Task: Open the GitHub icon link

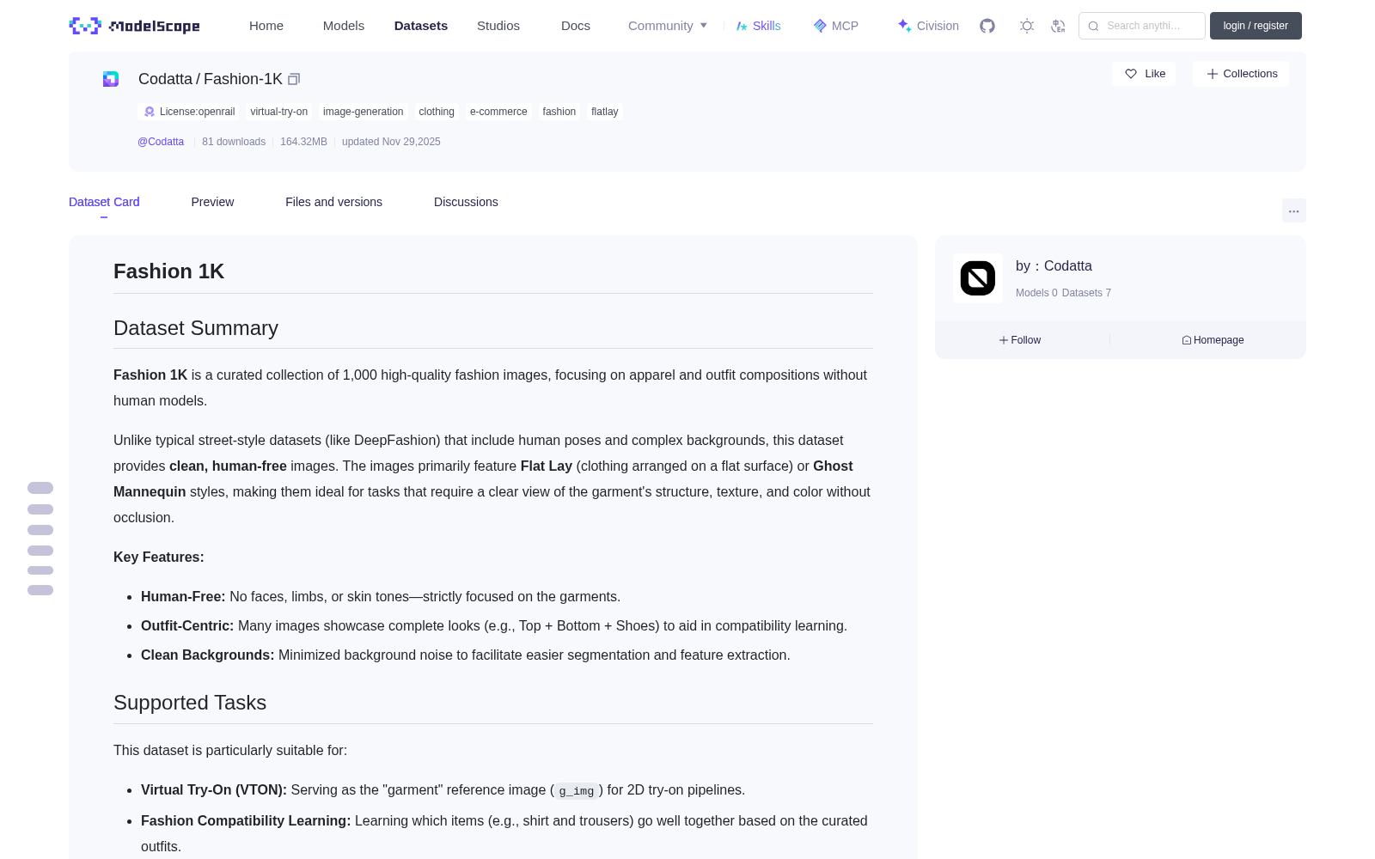Action: (x=987, y=26)
